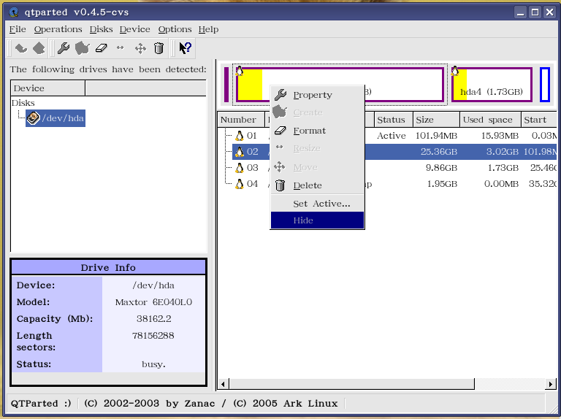Click the 38162.2 capacity value
The height and width of the screenshot is (419, 561).
point(154,318)
